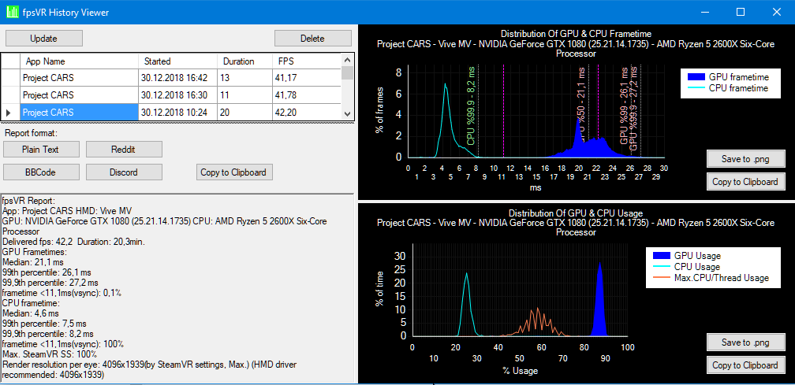Click the GPU Usage legend swatch
Viewport: 795px width, 385px height.
661,256
